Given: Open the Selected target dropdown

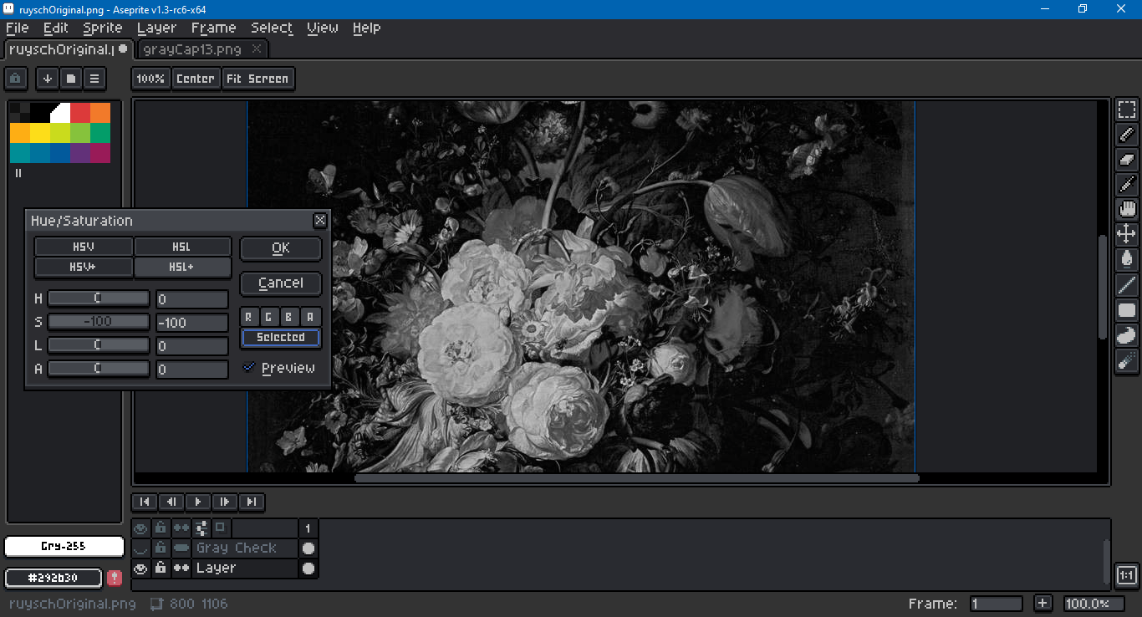Looking at the screenshot, I should coord(281,337).
